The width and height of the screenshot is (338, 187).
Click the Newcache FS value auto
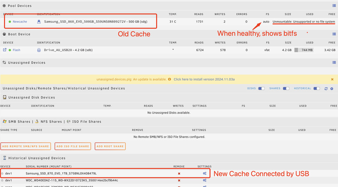pyautogui.click(x=266, y=22)
